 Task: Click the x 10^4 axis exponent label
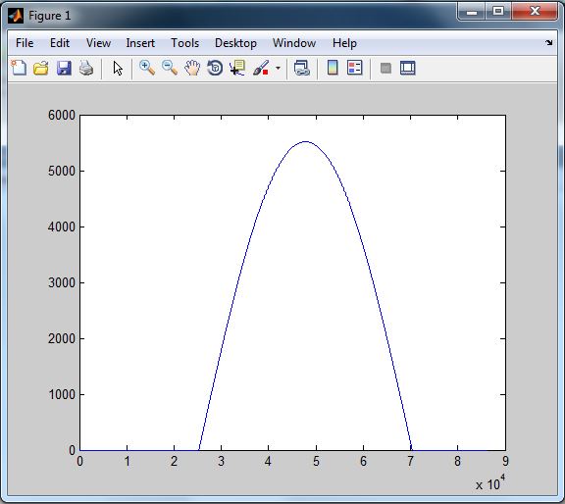click(x=490, y=483)
